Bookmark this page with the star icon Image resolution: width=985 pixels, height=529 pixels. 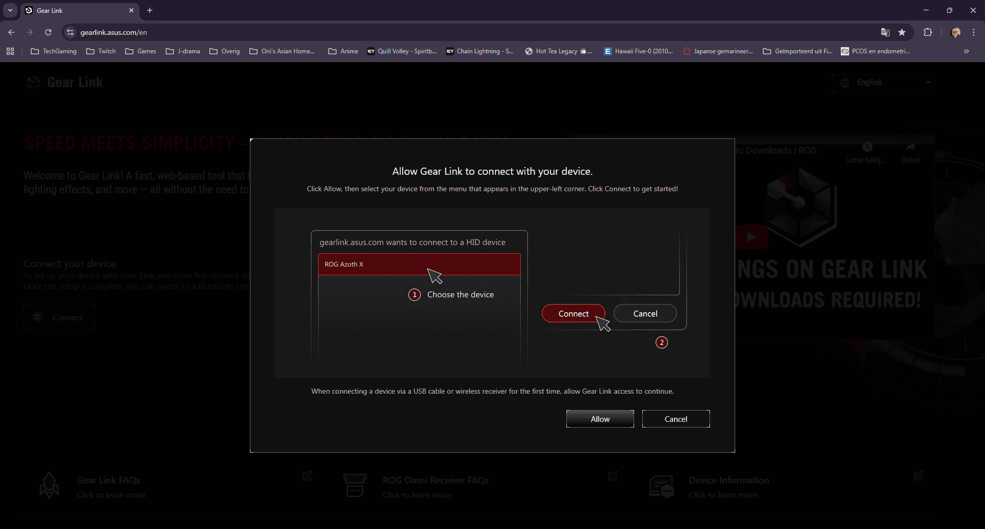[902, 32]
